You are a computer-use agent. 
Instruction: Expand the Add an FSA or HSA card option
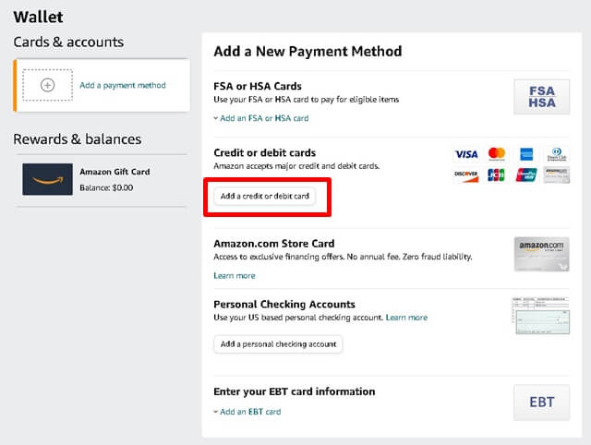pos(261,118)
